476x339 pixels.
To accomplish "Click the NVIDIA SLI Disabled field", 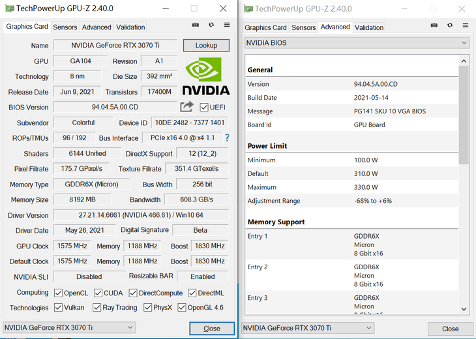I will 89,276.
